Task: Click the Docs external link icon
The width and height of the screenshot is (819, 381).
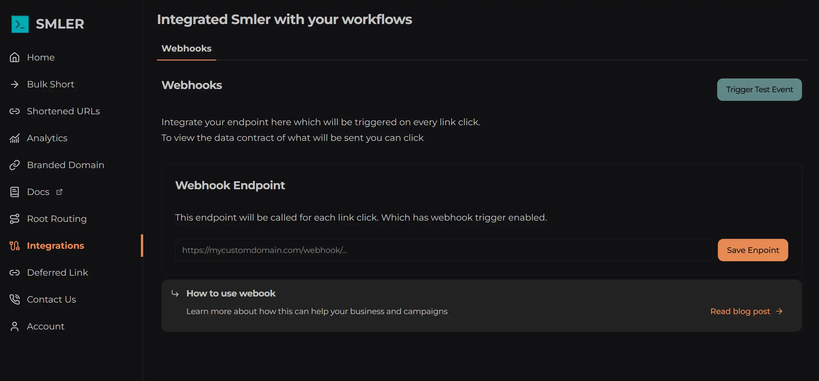Action: (x=59, y=192)
